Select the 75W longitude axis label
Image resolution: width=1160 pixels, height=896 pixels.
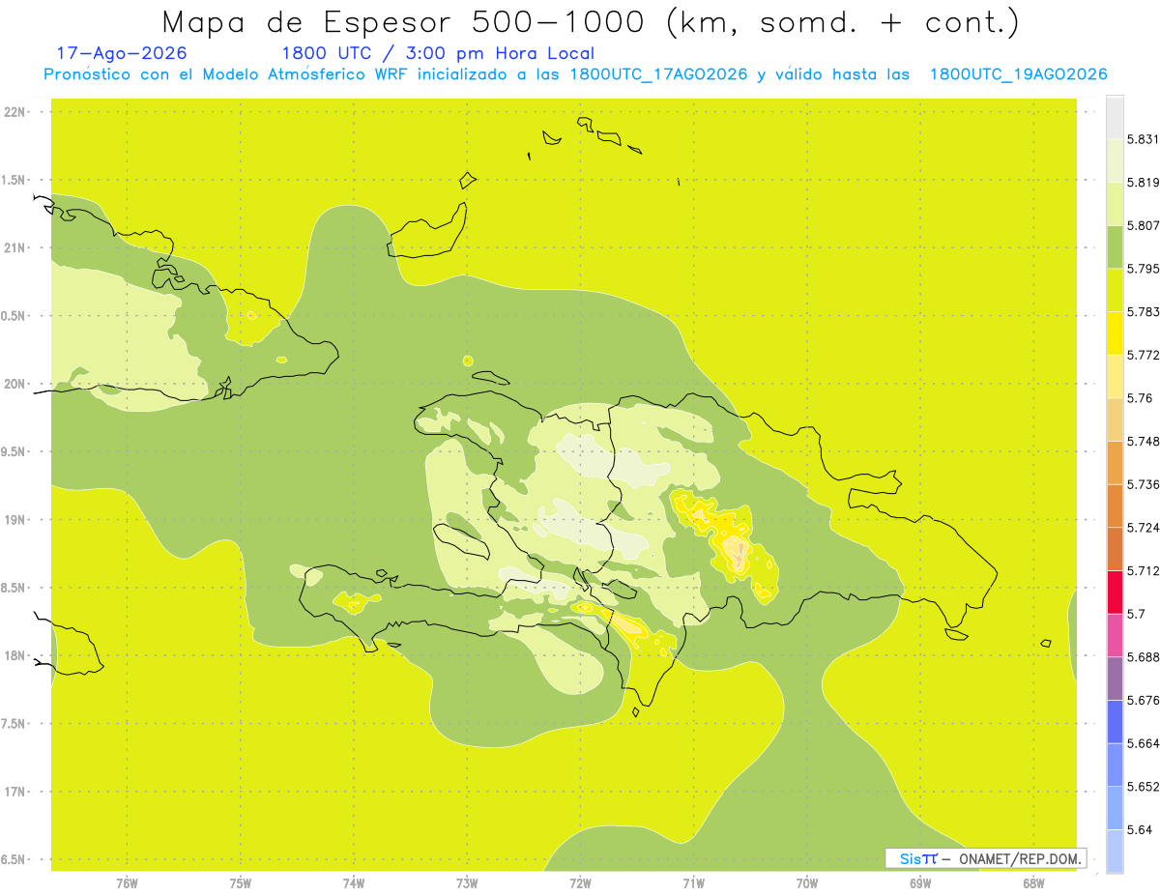(x=240, y=882)
